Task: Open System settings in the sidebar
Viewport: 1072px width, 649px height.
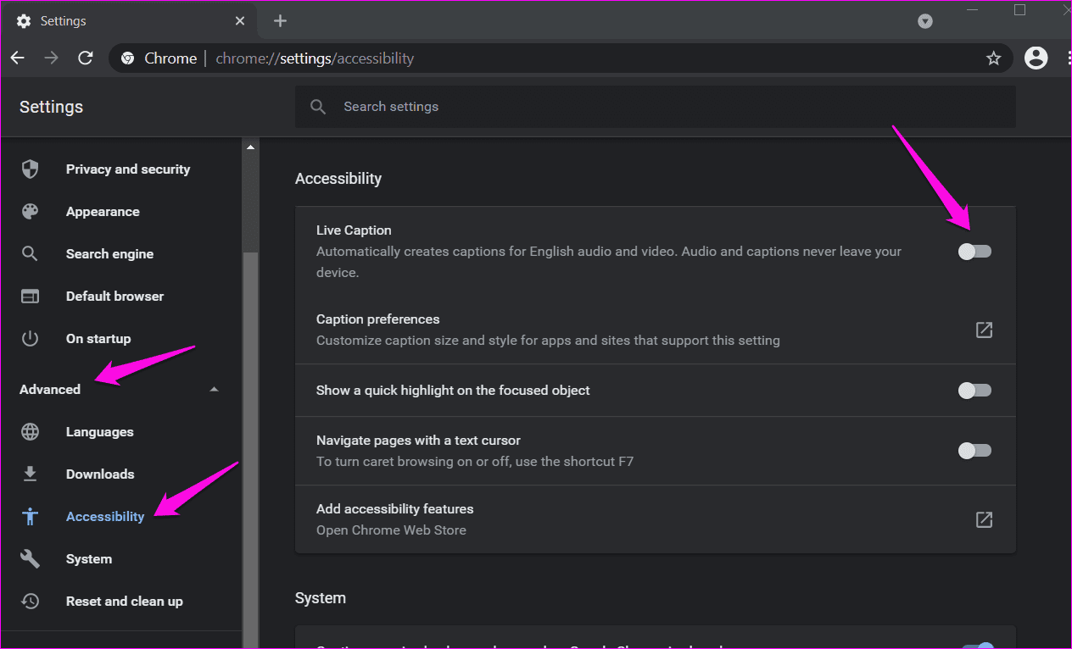Action: (x=121, y=559)
